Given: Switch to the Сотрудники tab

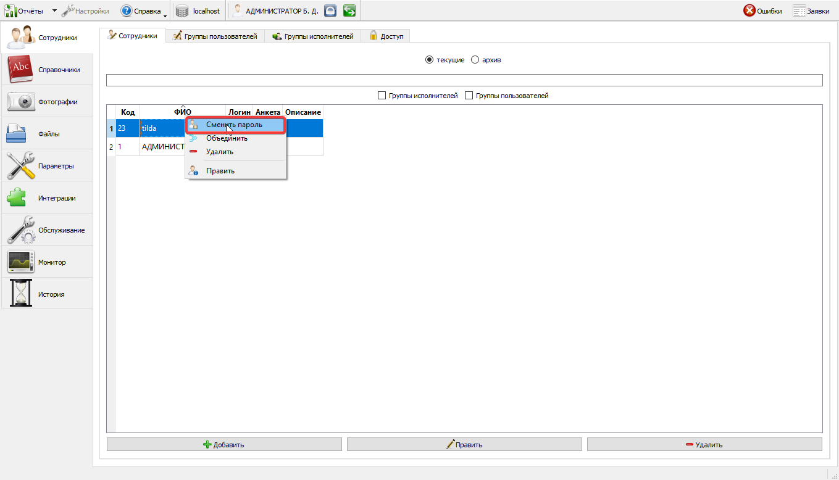Looking at the screenshot, I should point(132,36).
